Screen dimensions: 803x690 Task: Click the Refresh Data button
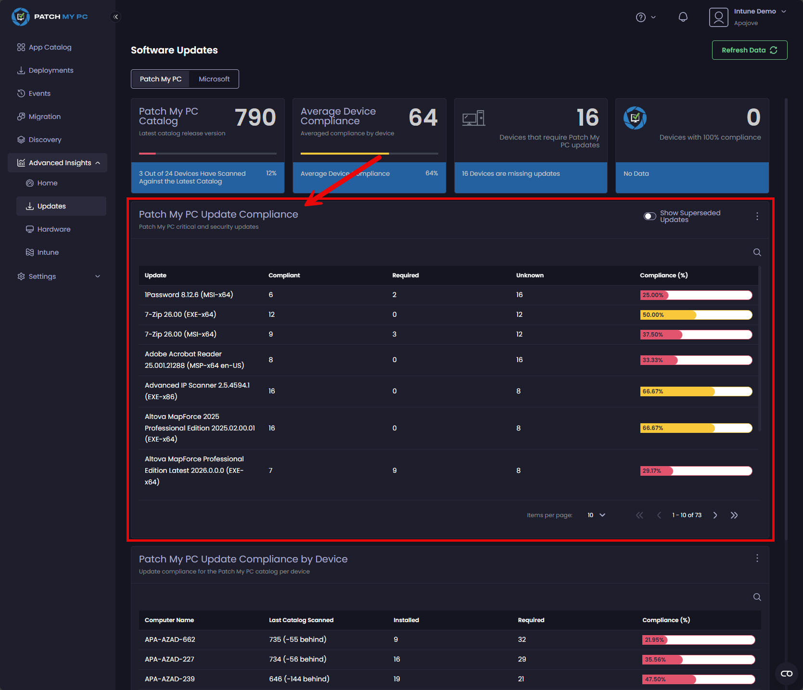[x=749, y=50]
